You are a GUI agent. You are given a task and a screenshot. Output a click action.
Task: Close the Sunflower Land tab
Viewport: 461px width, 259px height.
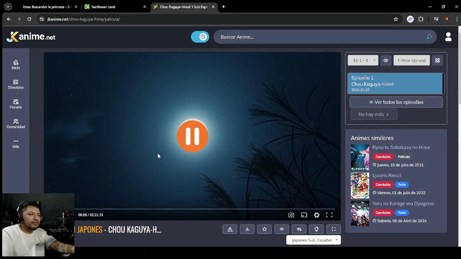[x=144, y=7]
